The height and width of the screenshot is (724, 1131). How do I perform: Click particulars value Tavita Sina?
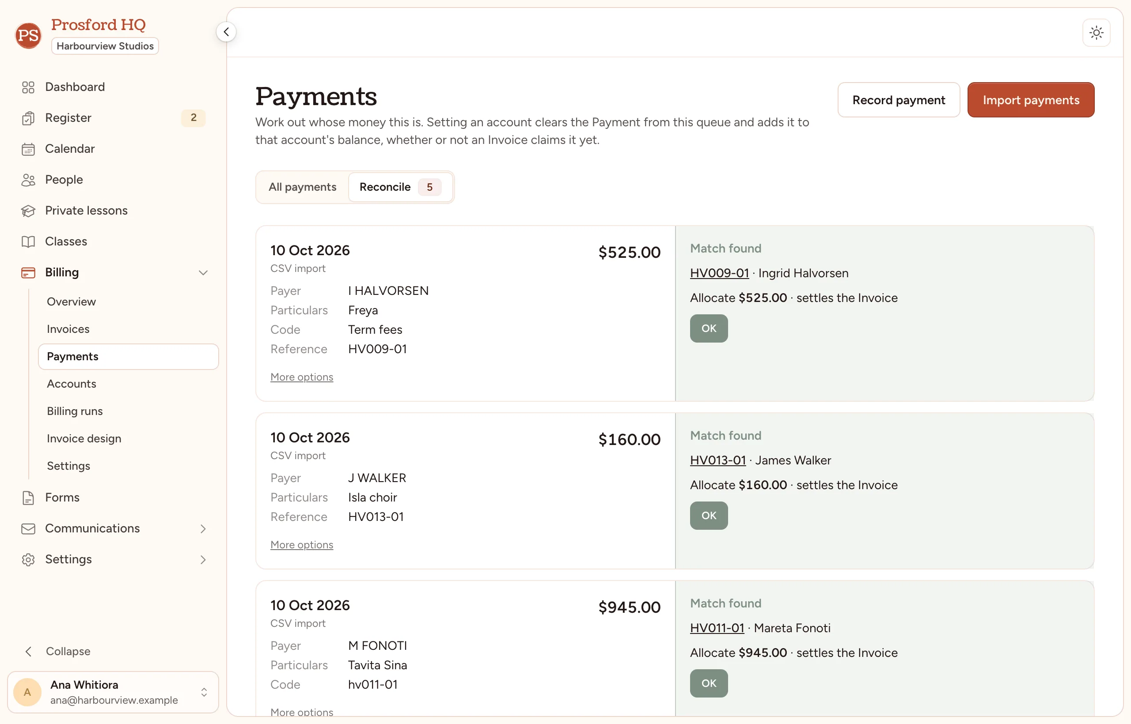[x=377, y=665]
